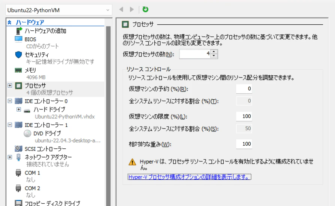
Task: Expand the ハード ドライブ node
Action: point(19,109)
